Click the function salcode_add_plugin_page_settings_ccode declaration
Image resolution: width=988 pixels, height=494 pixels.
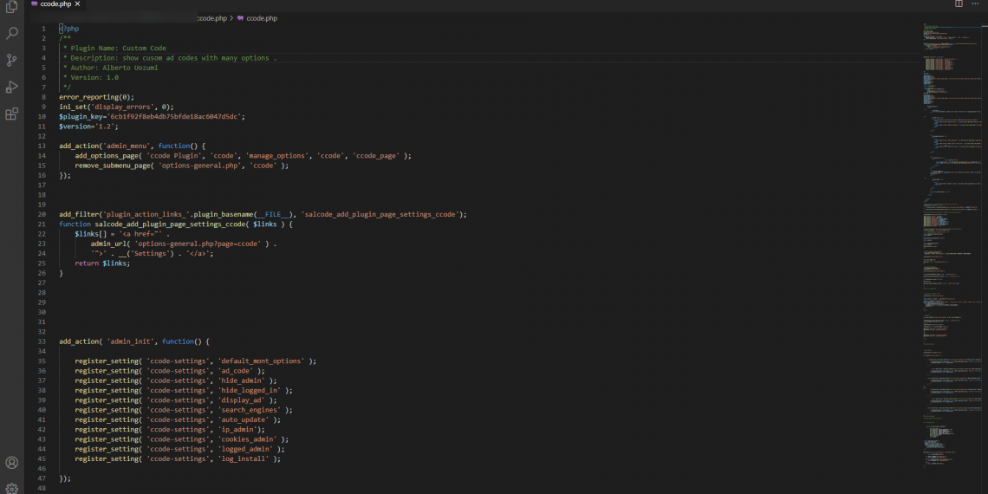pyautogui.click(x=176, y=224)
